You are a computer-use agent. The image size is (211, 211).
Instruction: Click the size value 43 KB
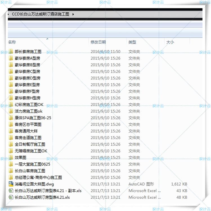(182, 191)
